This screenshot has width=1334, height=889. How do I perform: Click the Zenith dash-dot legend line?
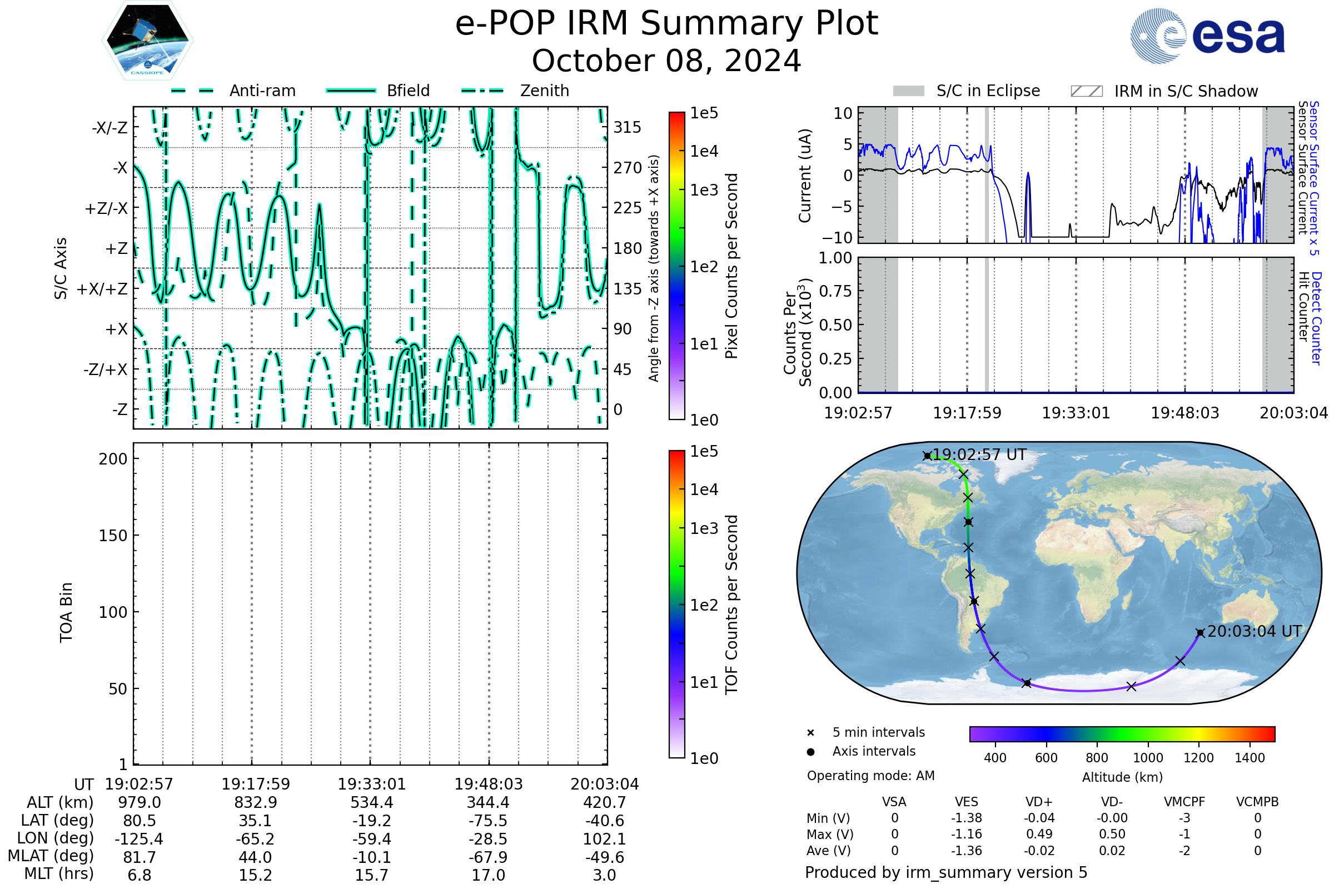[482, 91]
